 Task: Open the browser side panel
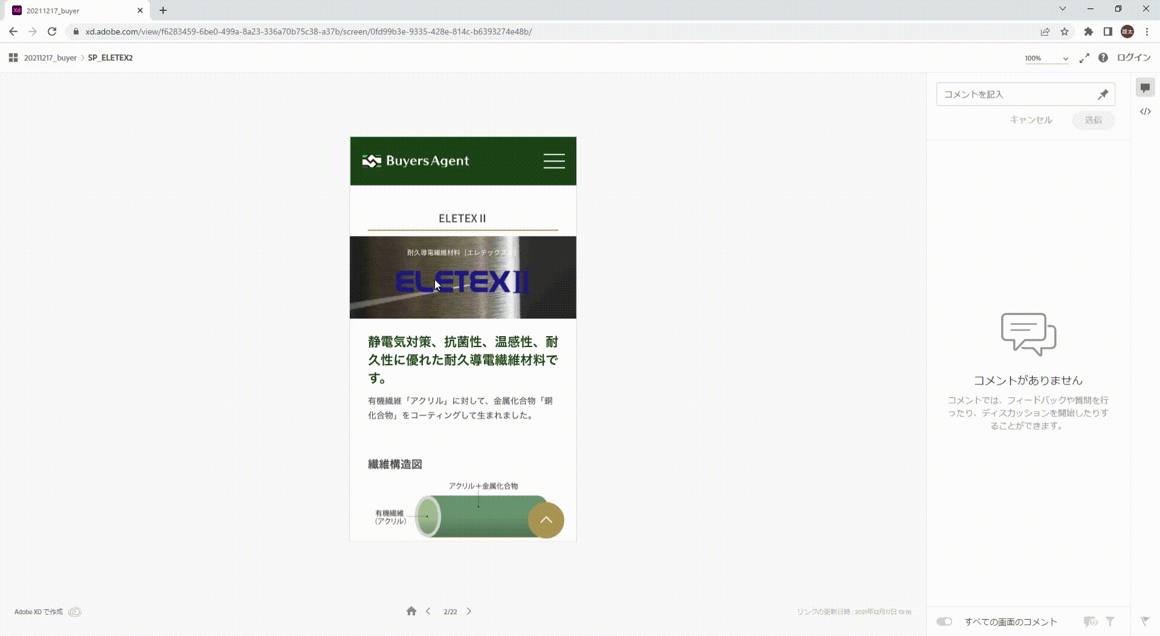(x=1108, y=31)
